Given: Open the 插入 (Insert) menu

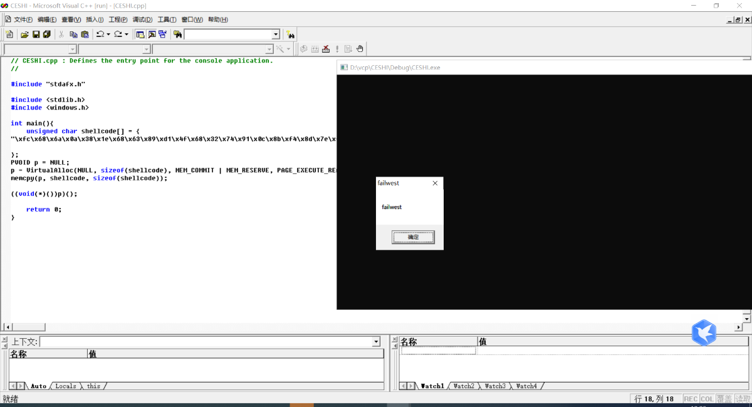Looking at the screenshot, I should (95, 19).
